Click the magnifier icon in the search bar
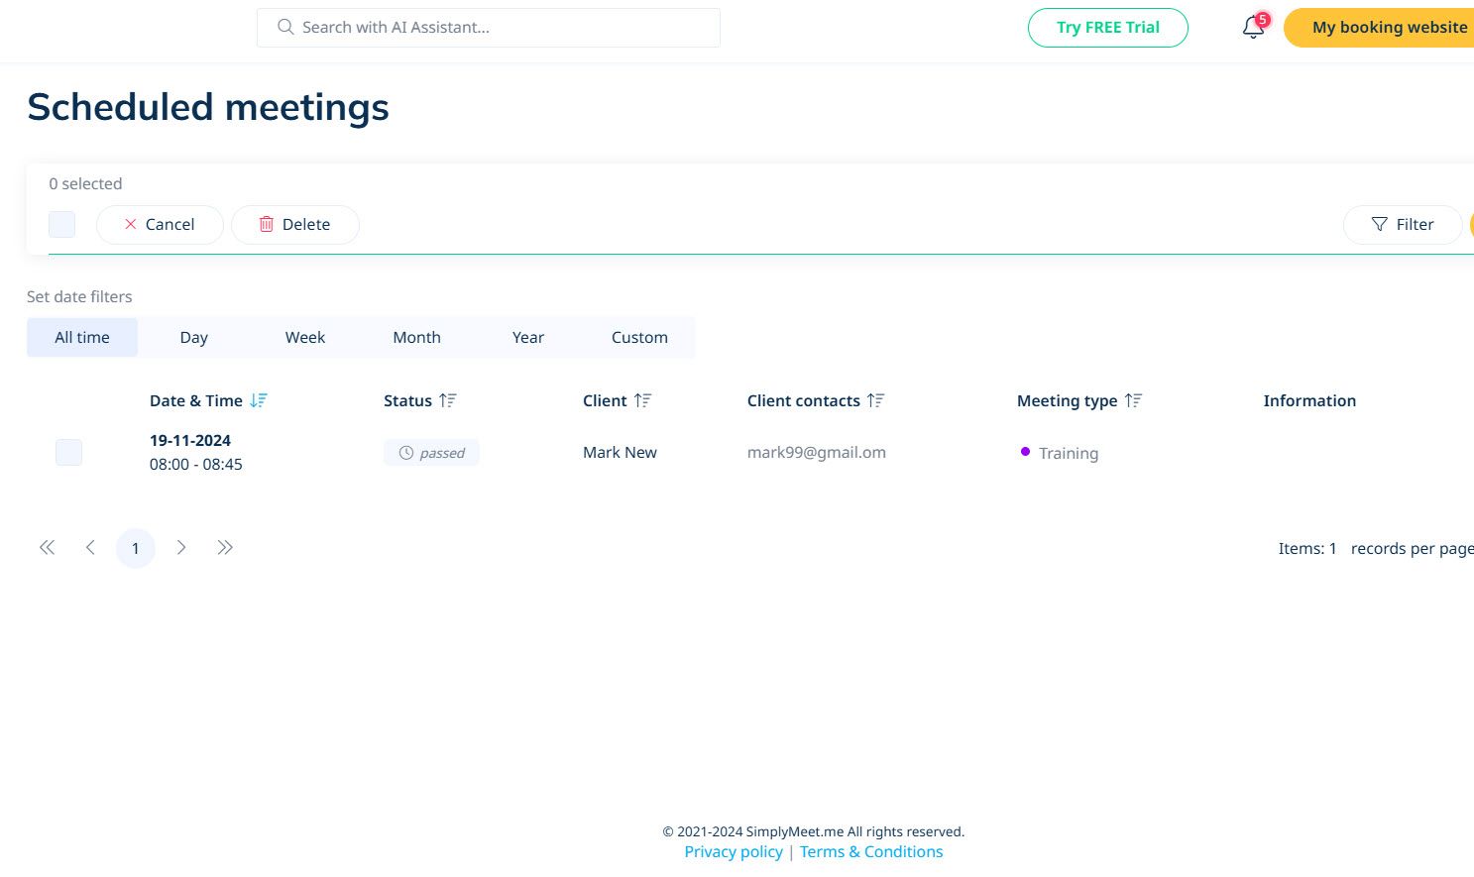 [x=285, y=27]
